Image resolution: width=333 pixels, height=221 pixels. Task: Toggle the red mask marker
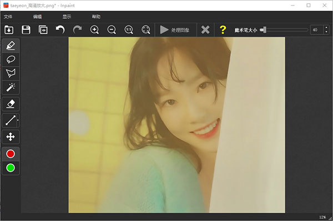click(11, 154)
